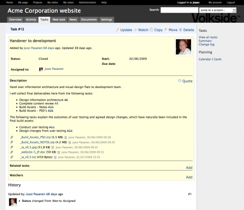The width and height of the screenshot is (244, 210).
Task: Click Add in Related tasks section
Action: 189,168
